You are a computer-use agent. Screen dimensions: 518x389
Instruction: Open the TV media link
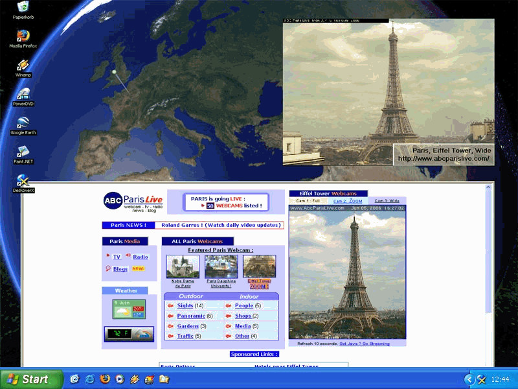pyautogui.click(x=117, y=257)
